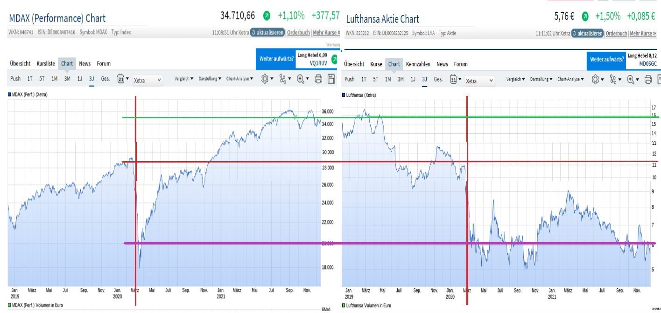Screen dimensions: 661x313
Task: Open the indicator network icon on the Lufthansa toolbar
Action: pyautogui.click(x=613, y=79)
